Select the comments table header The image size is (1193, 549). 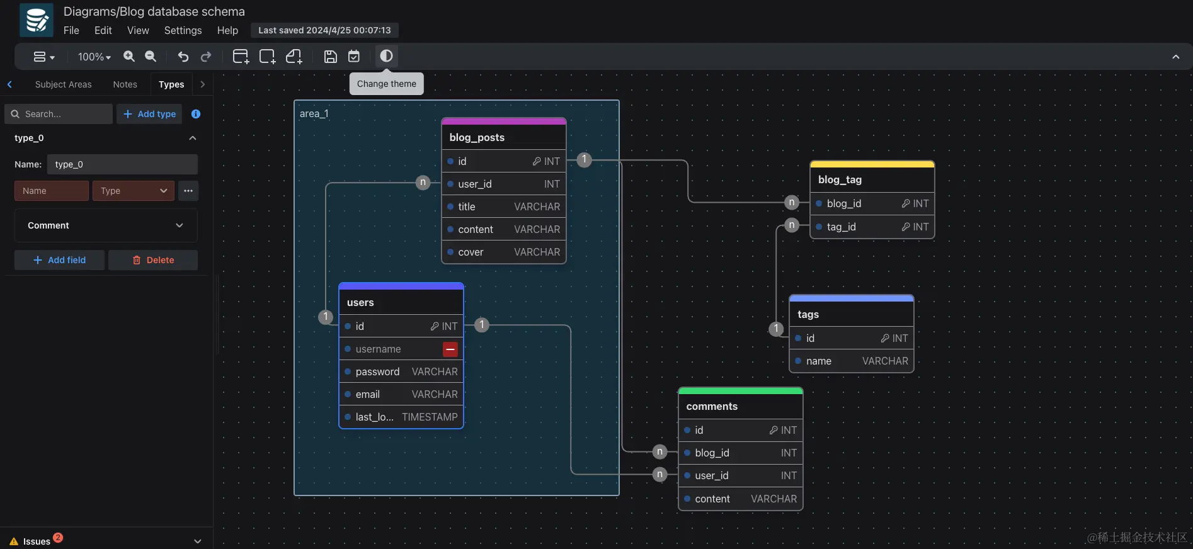741,406
